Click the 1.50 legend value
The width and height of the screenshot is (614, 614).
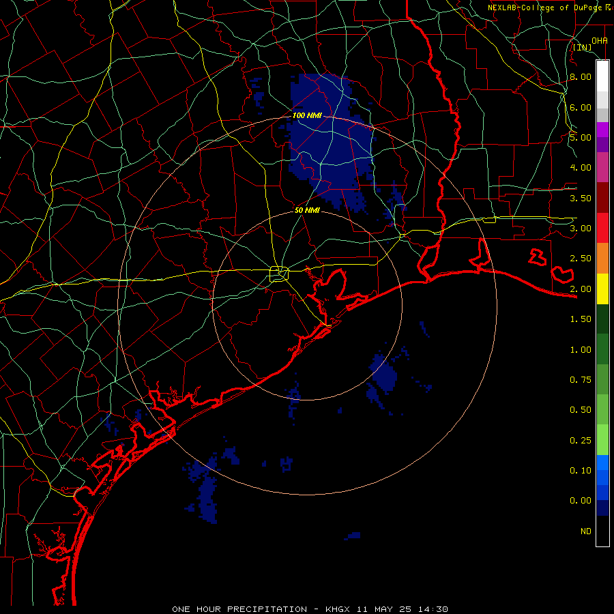coord(581,319)
